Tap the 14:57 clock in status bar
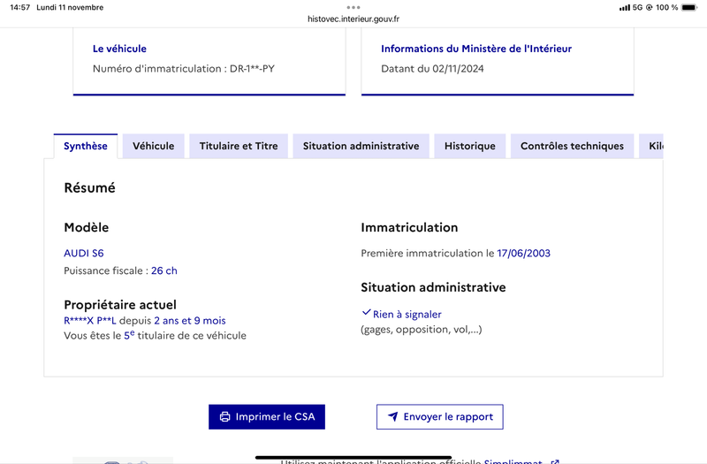Viewport: 707px width, 464px height. point(19,7)
